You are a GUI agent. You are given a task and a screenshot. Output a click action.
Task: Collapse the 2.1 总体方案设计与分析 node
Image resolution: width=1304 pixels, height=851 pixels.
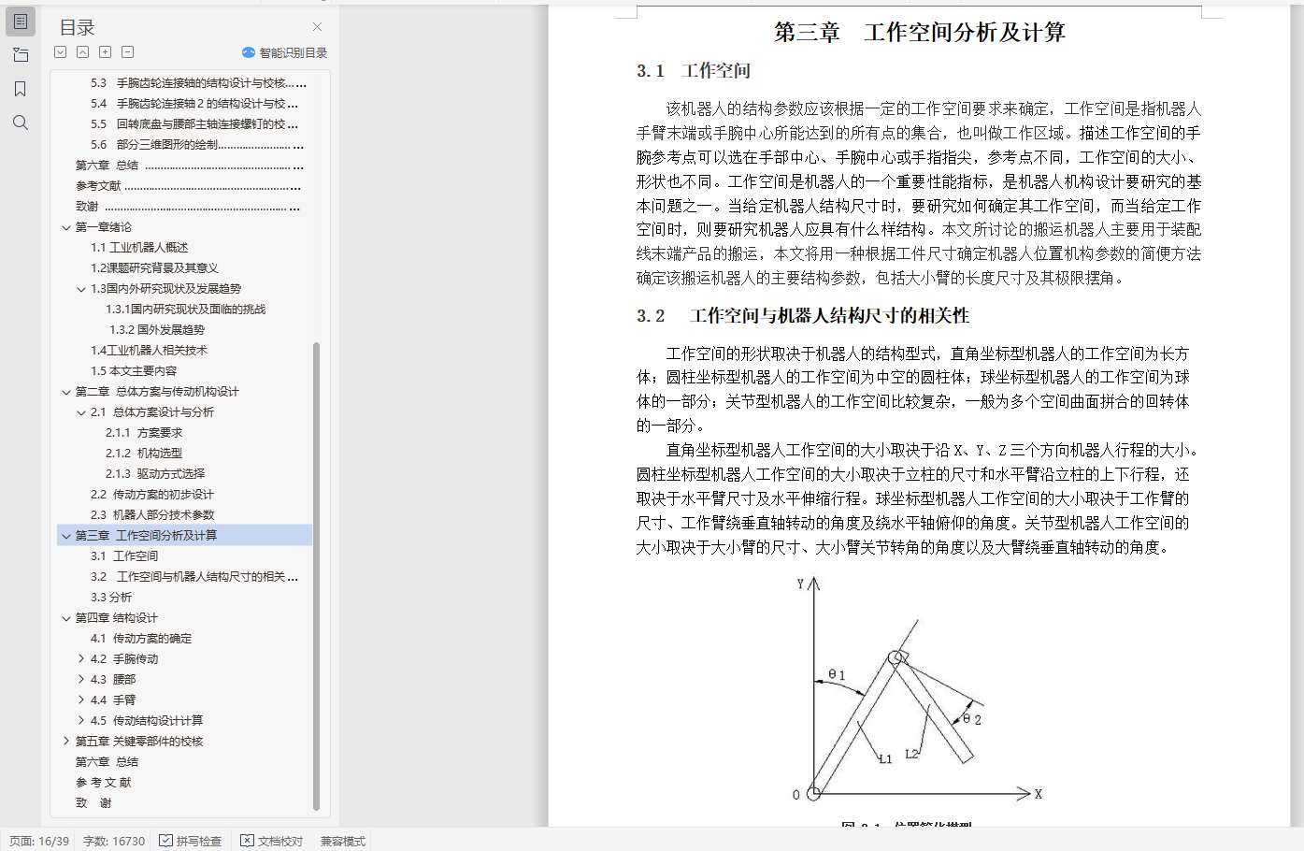pos(81,412)
